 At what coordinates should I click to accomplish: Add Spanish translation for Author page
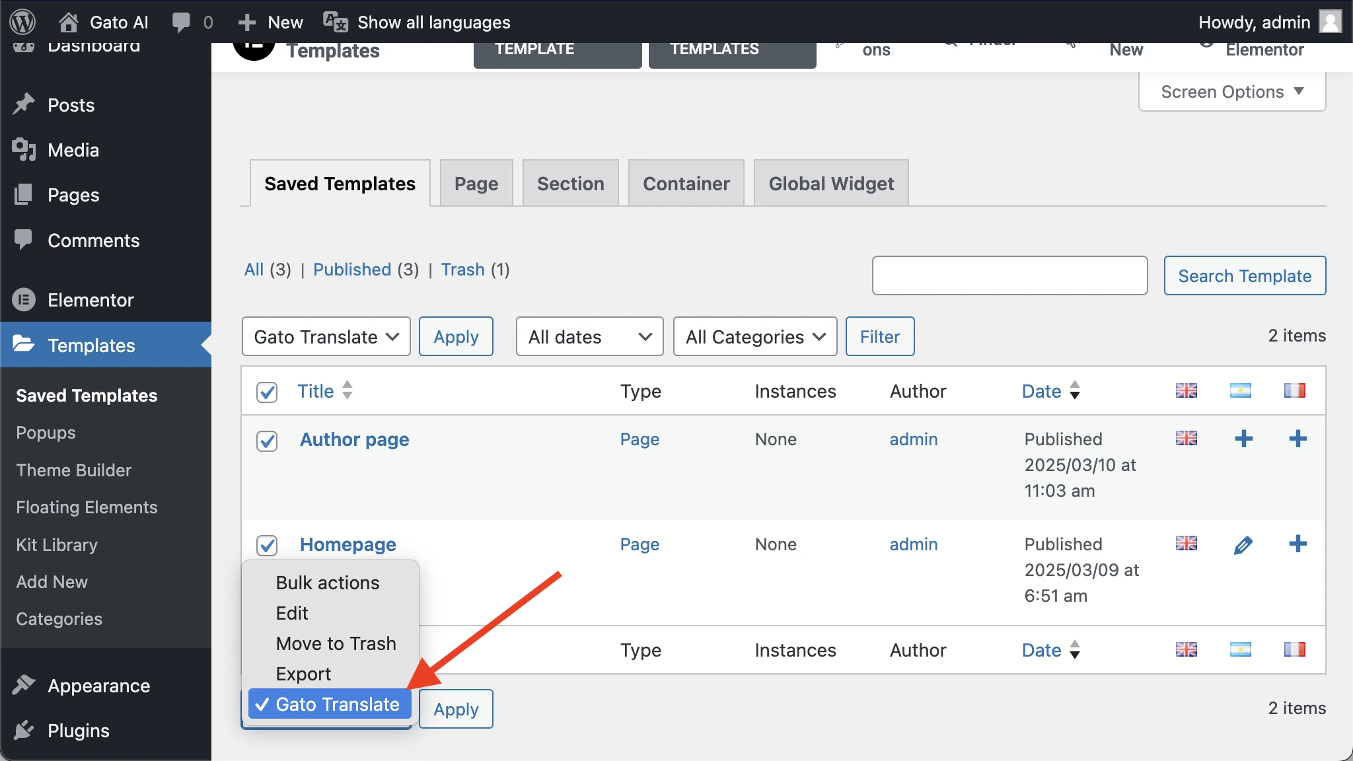(x=1243, y=439)
